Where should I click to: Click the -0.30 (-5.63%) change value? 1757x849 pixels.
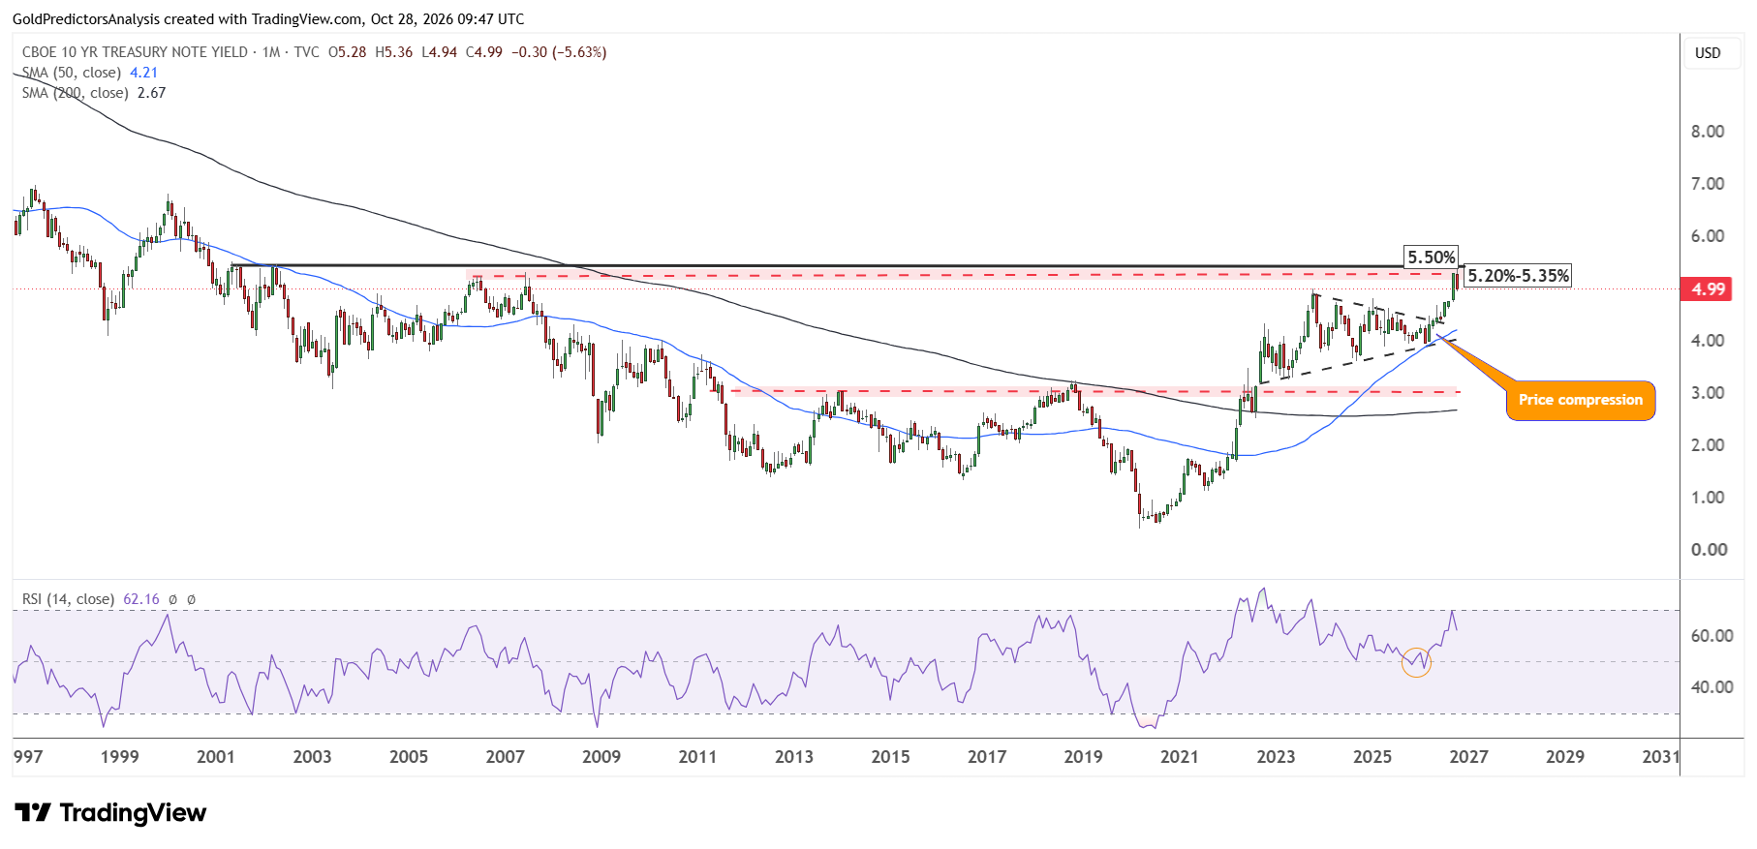point(560,52)
